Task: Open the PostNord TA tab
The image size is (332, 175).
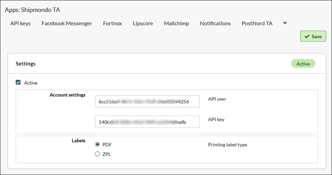Action: pyautogui.click(x=257, y=24)
